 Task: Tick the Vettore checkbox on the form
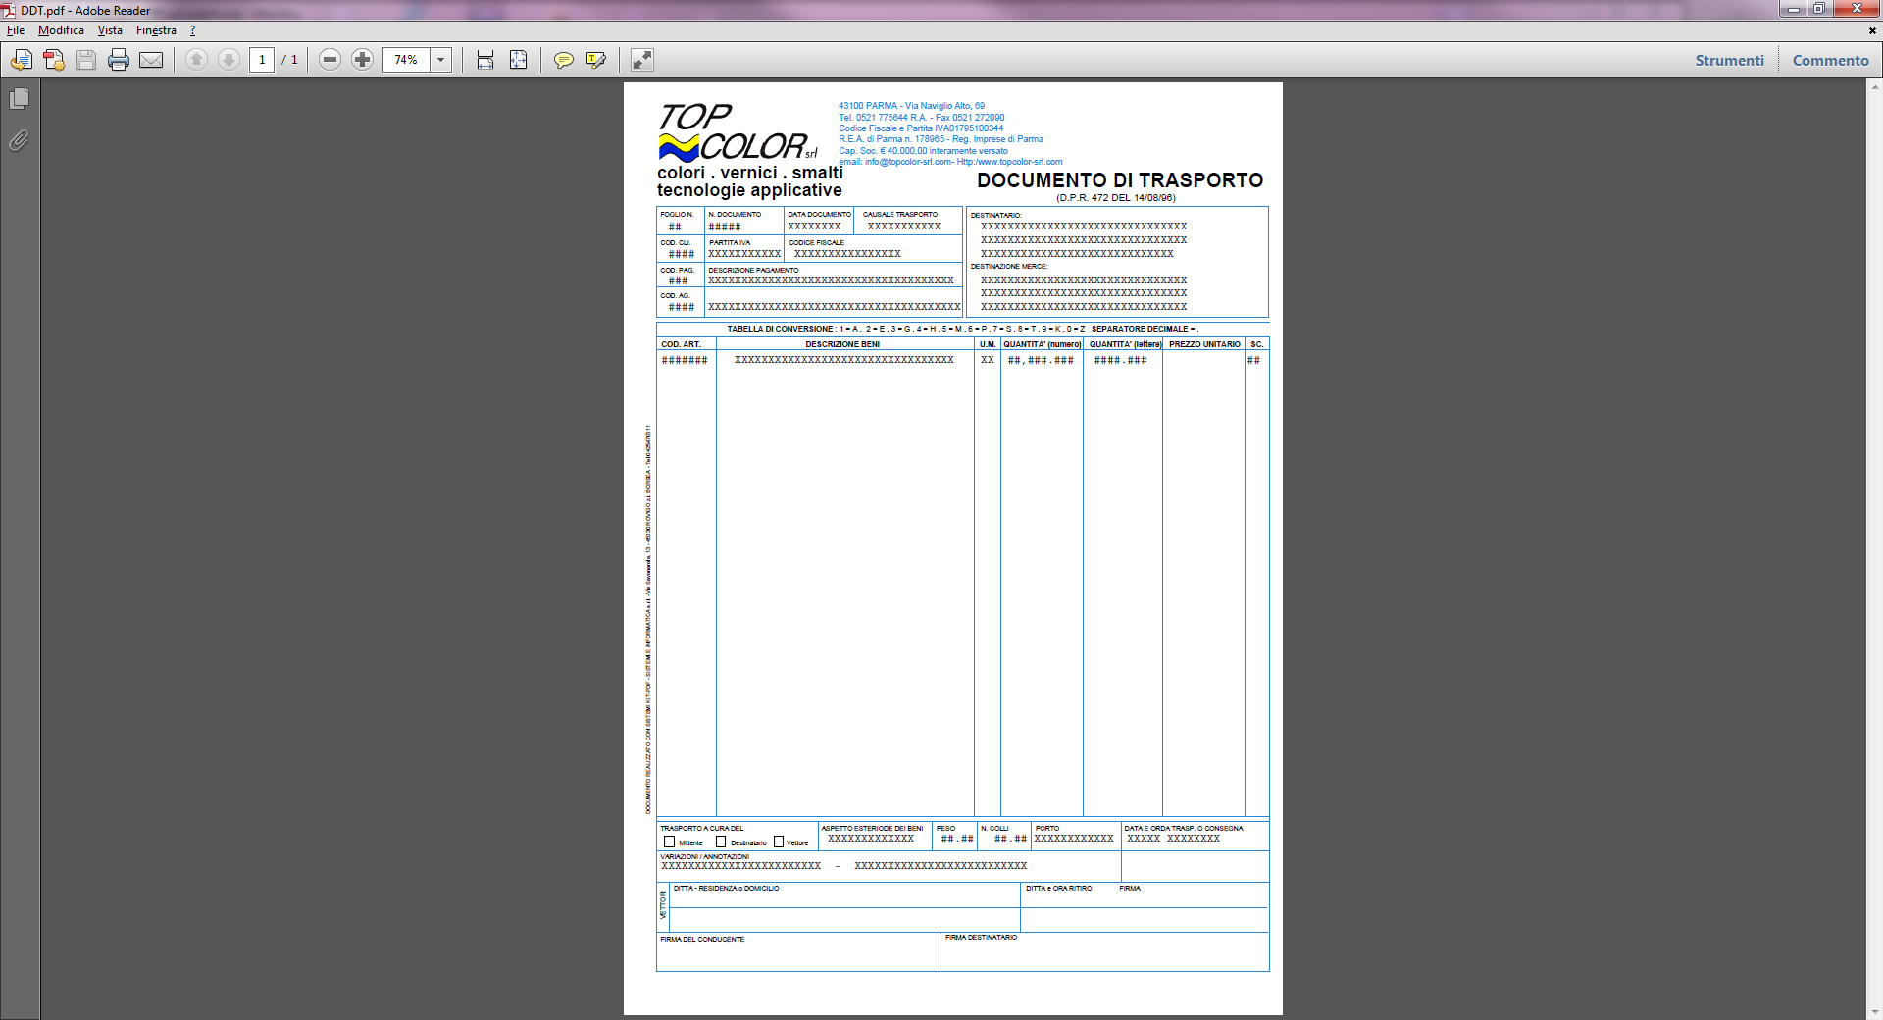tap(779, 841)
